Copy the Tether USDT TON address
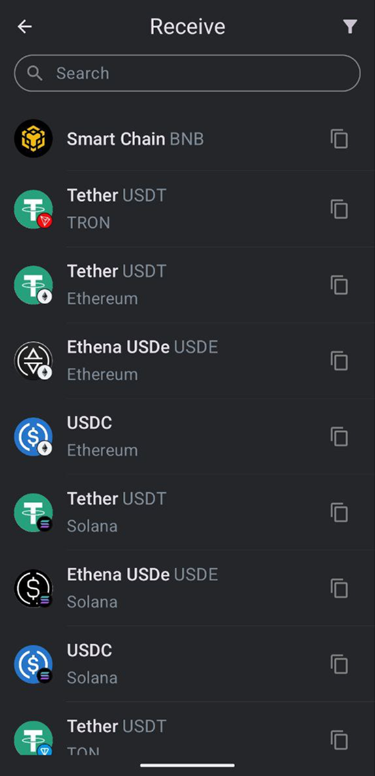The width and height of the screenshot is (375, 776). point(340,740)
